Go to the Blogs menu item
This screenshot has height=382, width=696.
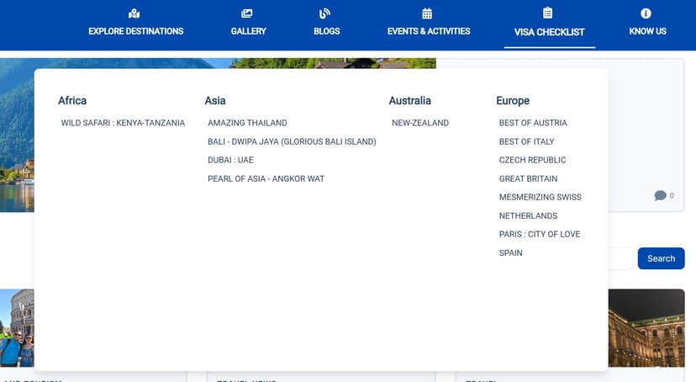327,31
